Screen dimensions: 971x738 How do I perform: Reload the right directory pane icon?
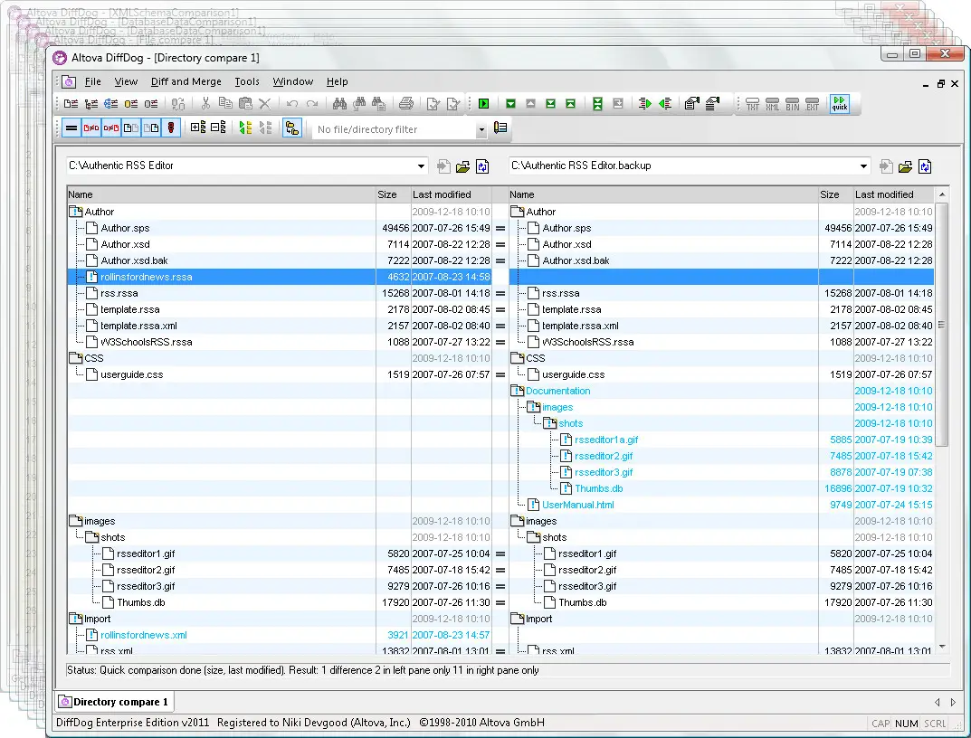pos(925,166)
